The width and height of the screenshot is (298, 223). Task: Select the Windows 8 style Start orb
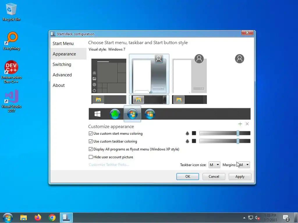pos(150,114)
